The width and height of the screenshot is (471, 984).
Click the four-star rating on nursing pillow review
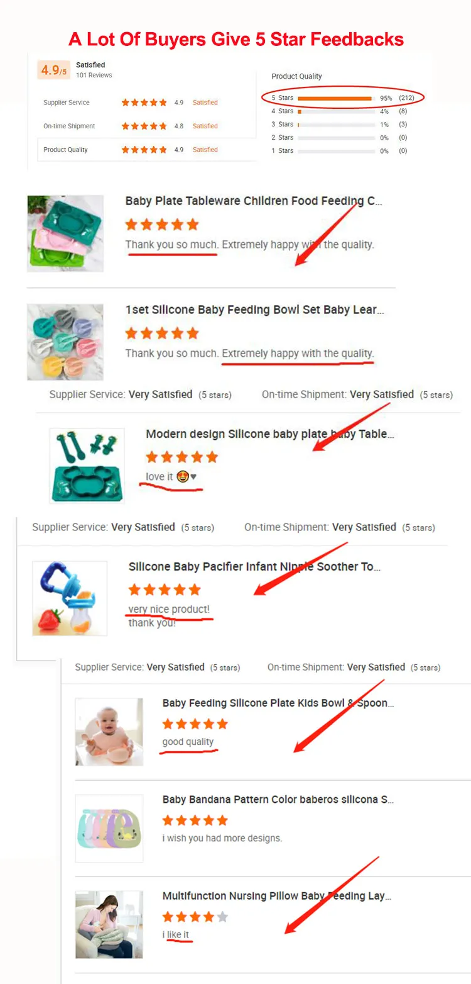195,917
